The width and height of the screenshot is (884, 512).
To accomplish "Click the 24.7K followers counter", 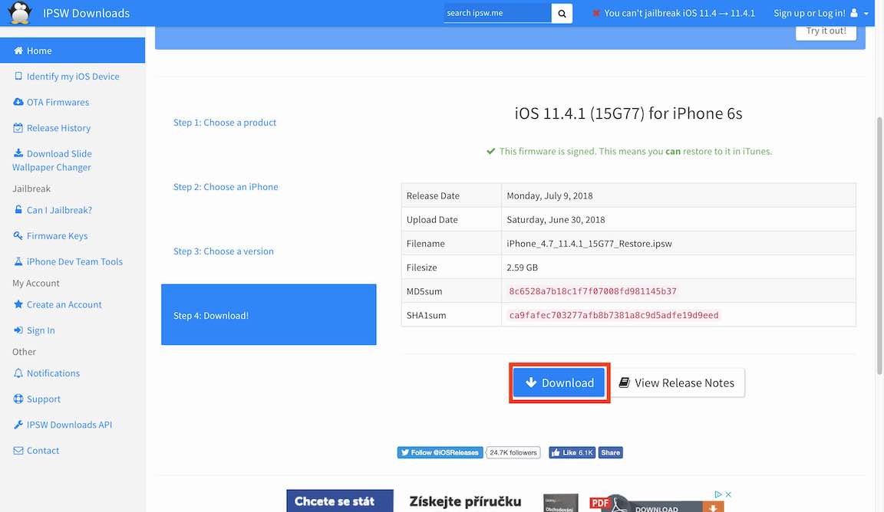I will point(513,452).
